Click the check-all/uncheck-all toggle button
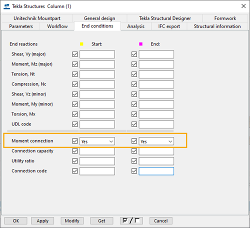Image resolution: width=250 pixels, height=228 pixels. coord(131,220)
